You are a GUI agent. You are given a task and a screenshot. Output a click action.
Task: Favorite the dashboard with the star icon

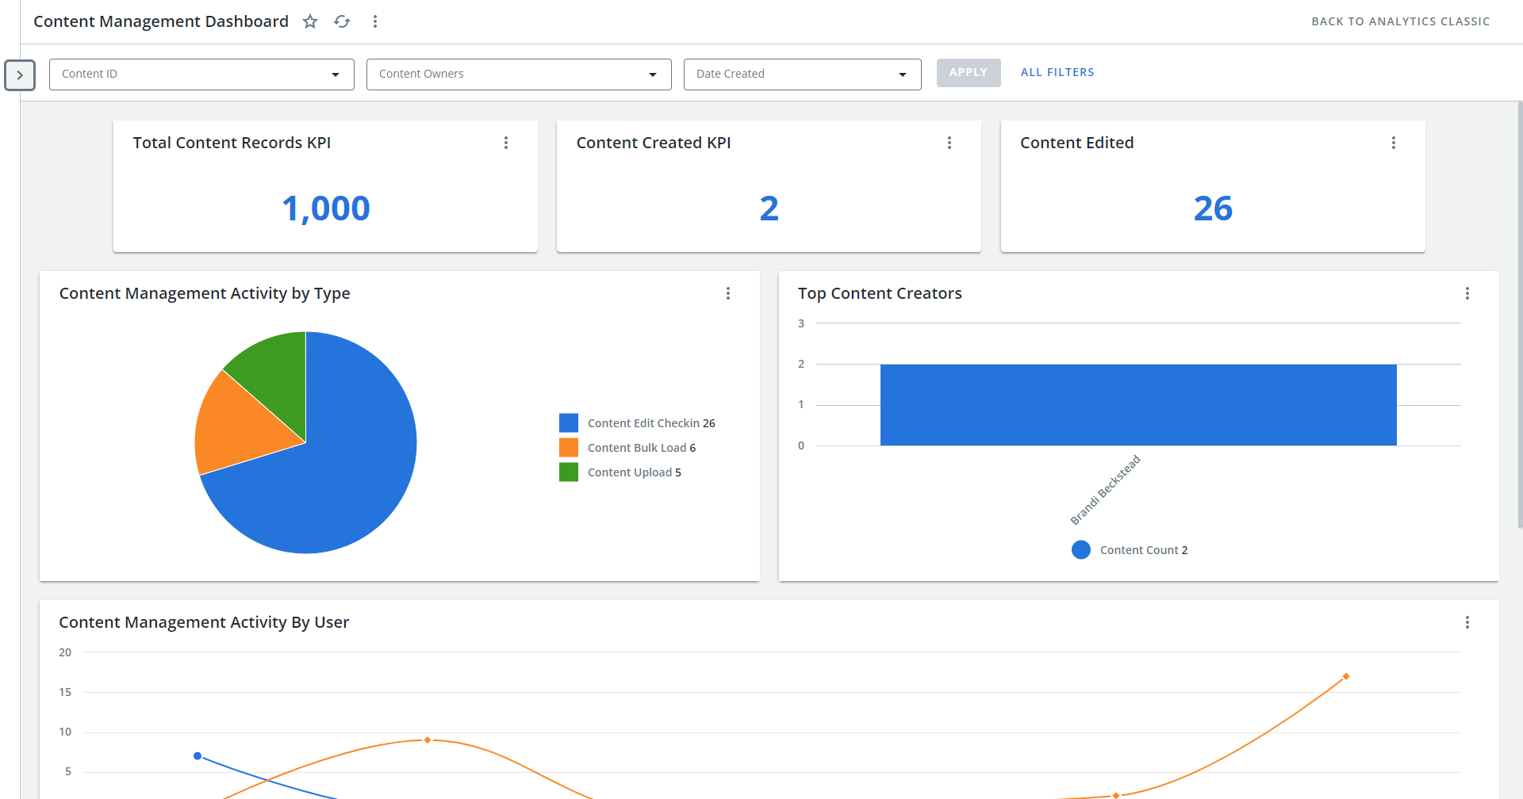point(310,21)
